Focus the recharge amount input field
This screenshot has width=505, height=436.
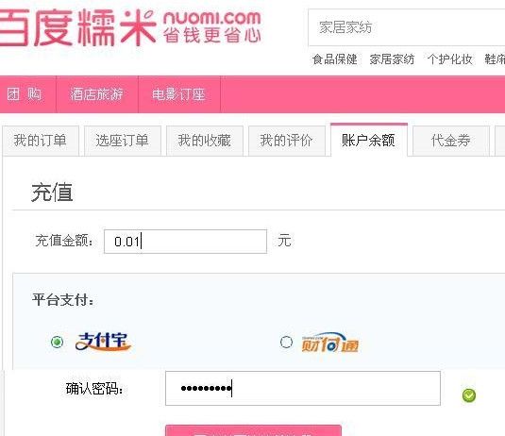click(186, 242)
